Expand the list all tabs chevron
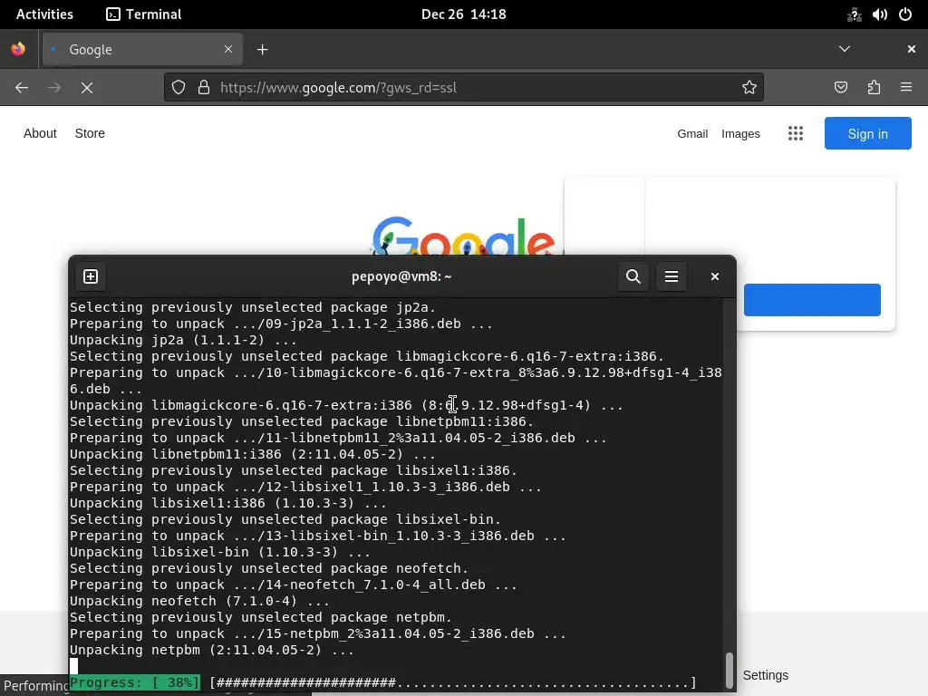 [x=845, y=49]
